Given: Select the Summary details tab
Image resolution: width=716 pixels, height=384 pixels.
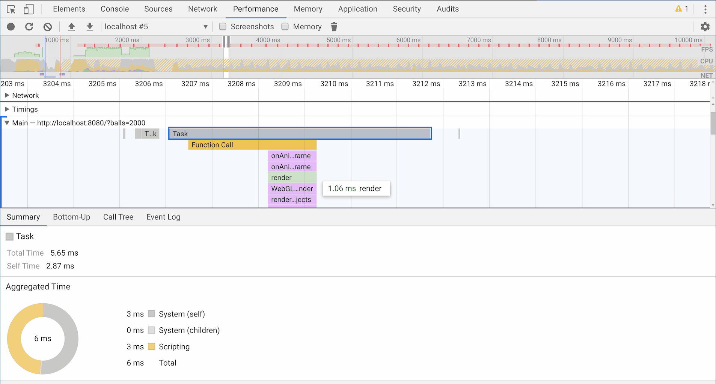Looking at the screenshot, I should tap(23, 217).
